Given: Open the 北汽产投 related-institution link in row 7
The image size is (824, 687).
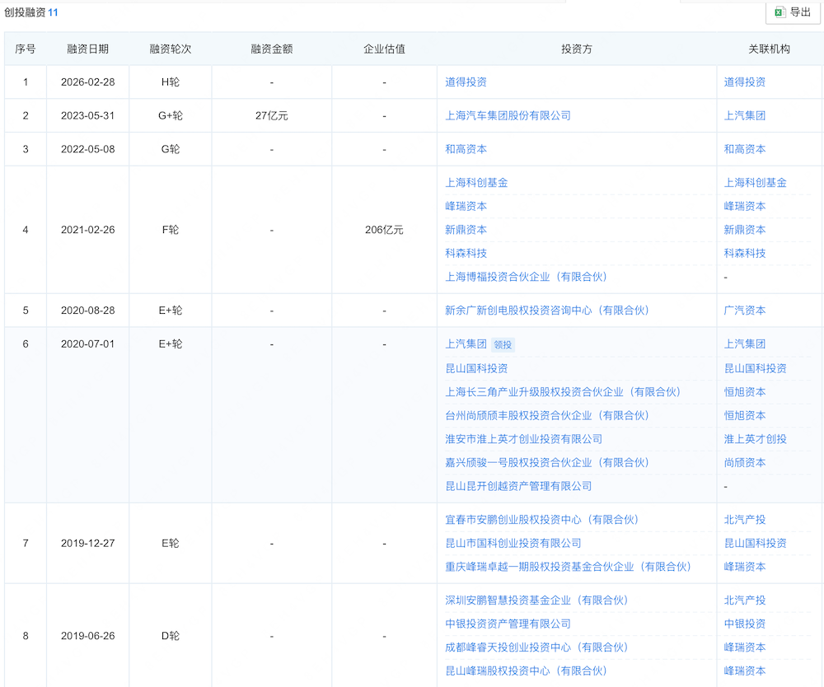Looking at the screenshot, I should [745, 519].
